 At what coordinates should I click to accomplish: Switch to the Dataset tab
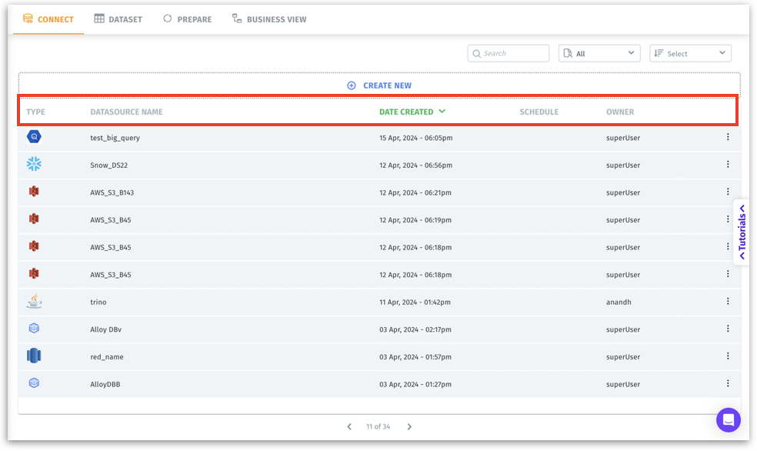(118, 19)
